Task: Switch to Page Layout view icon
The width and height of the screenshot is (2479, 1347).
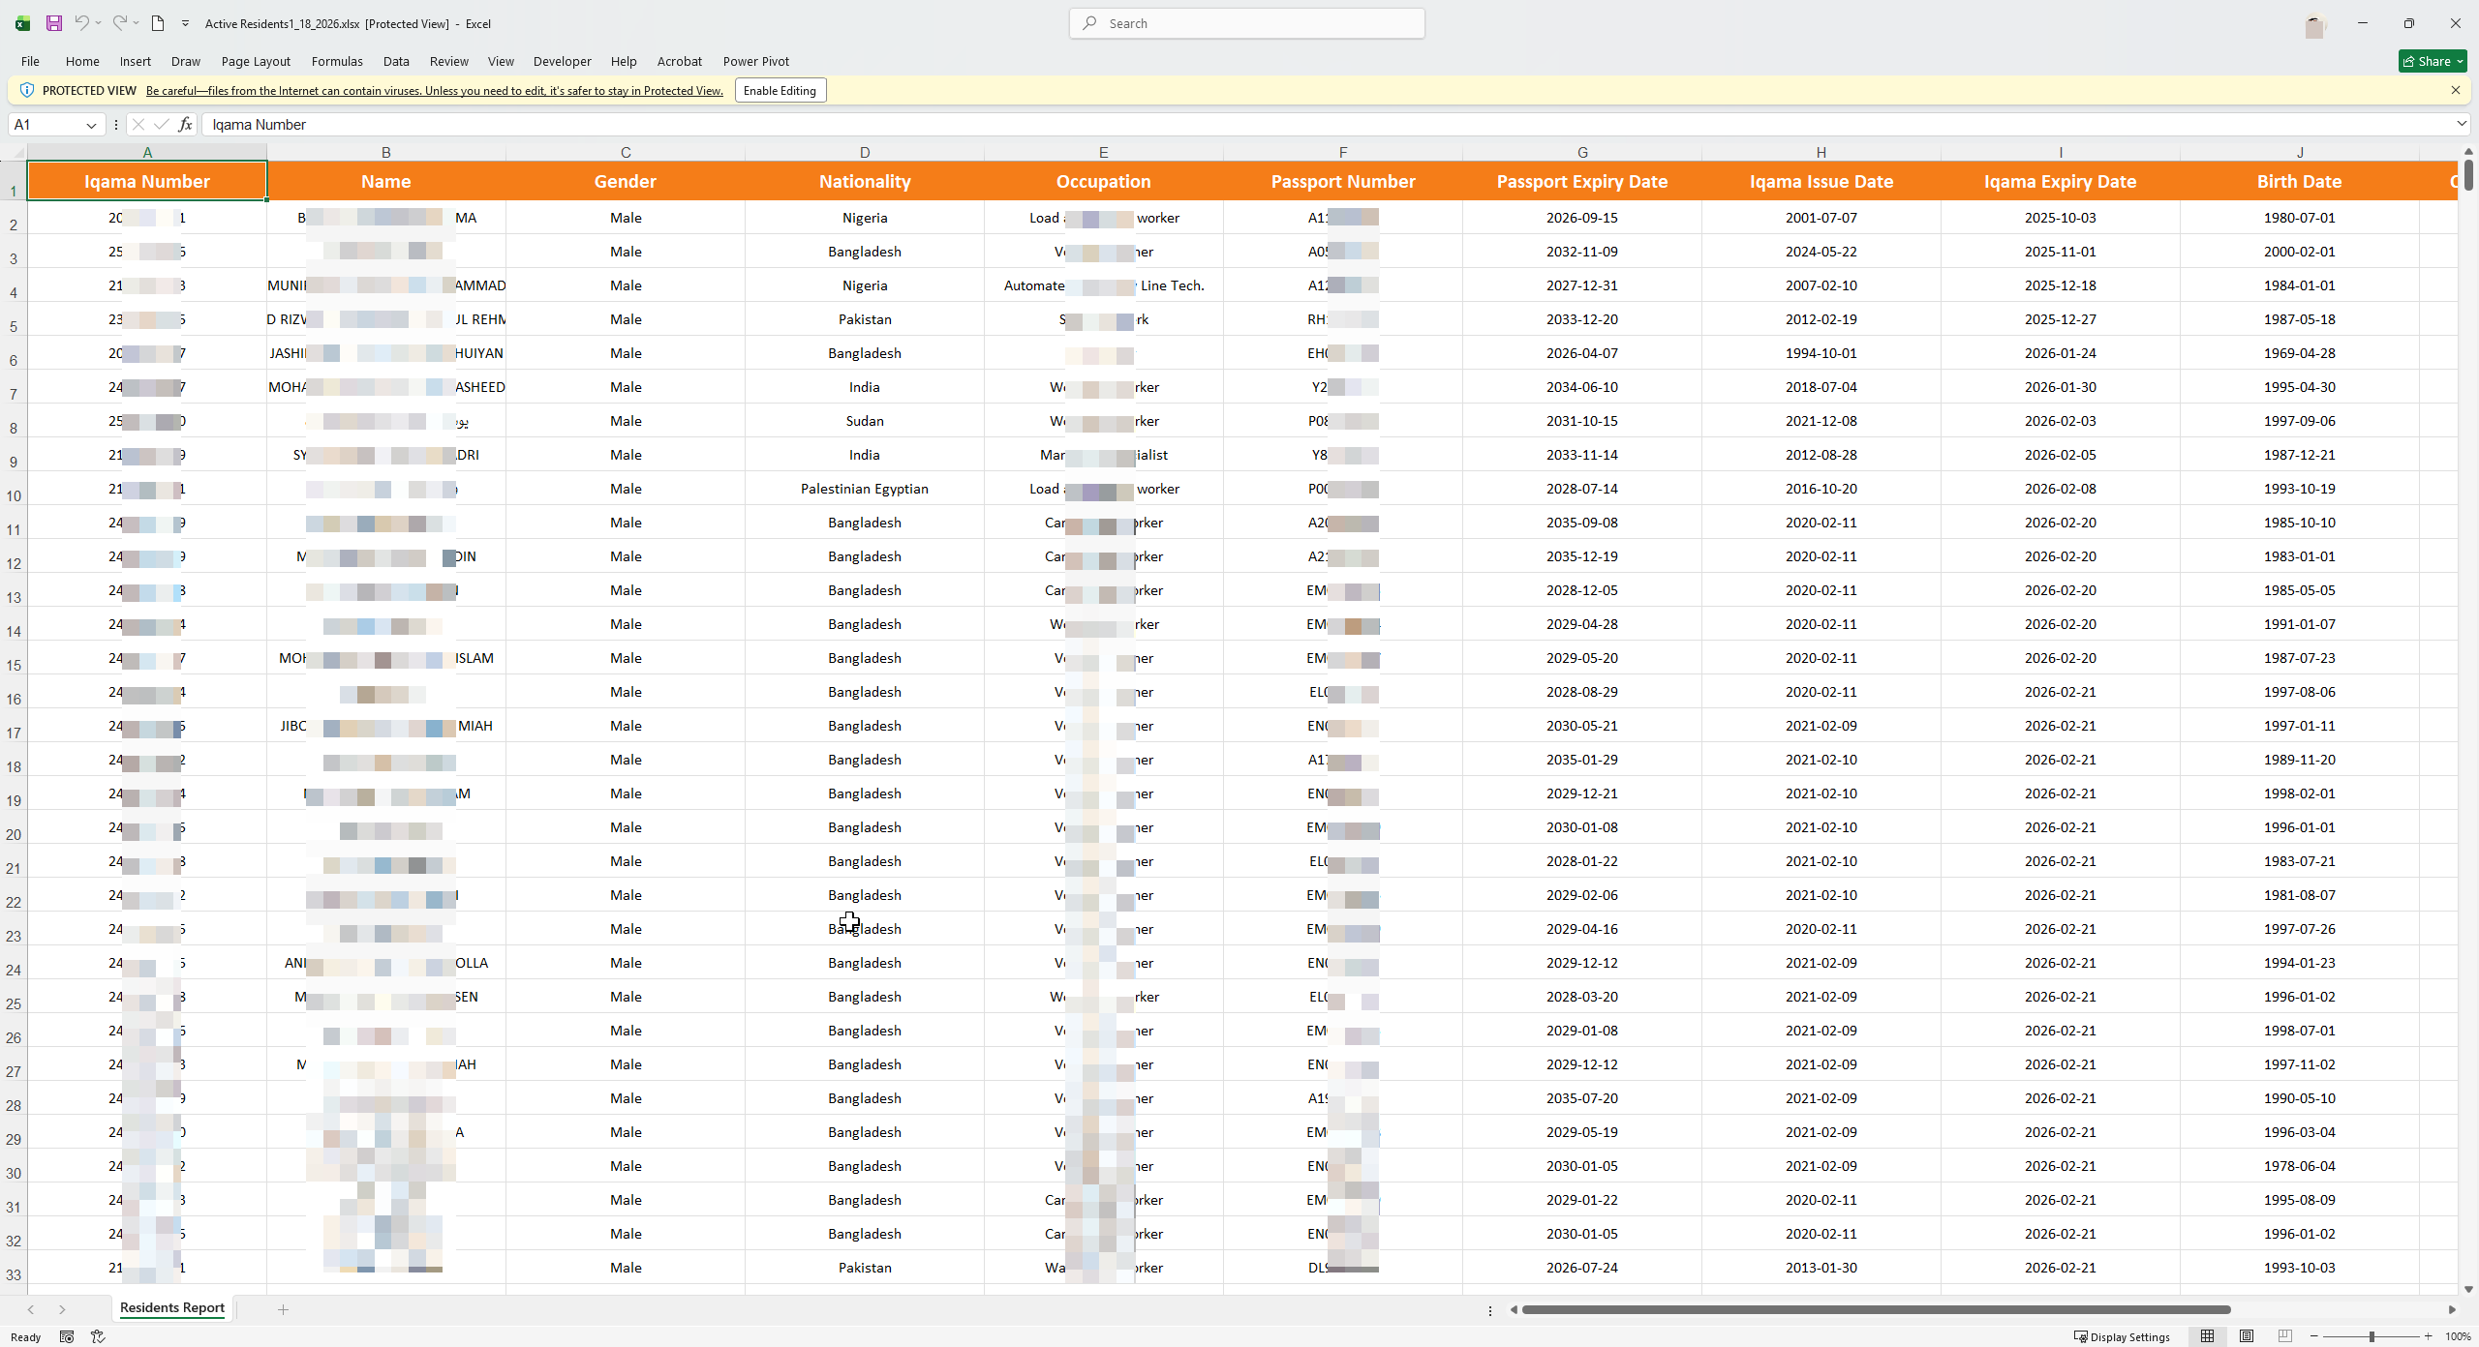Action: 2247,1336
